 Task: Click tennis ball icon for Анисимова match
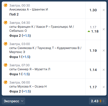6,5
